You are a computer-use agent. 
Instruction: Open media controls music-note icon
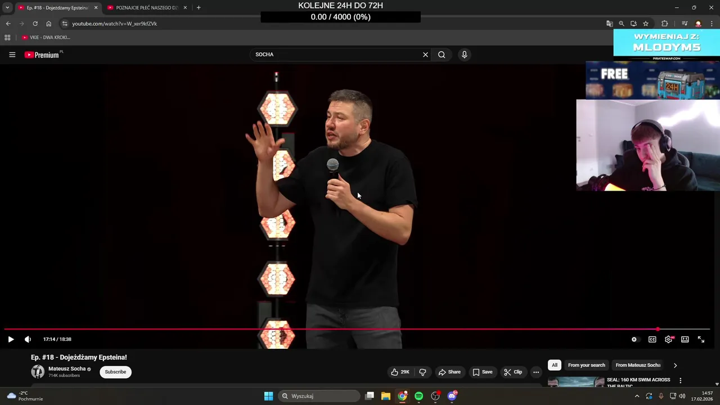point(685,24)
